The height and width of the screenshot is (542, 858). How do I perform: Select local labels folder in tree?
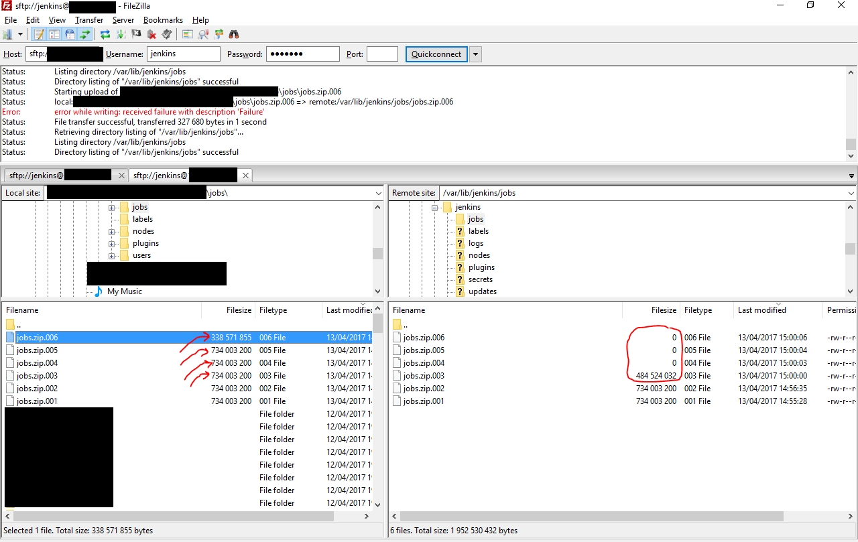click(x=143, y=219)
